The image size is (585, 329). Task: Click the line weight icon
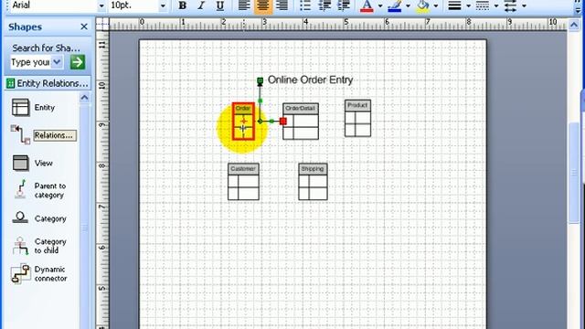click(x=455, y=5)
